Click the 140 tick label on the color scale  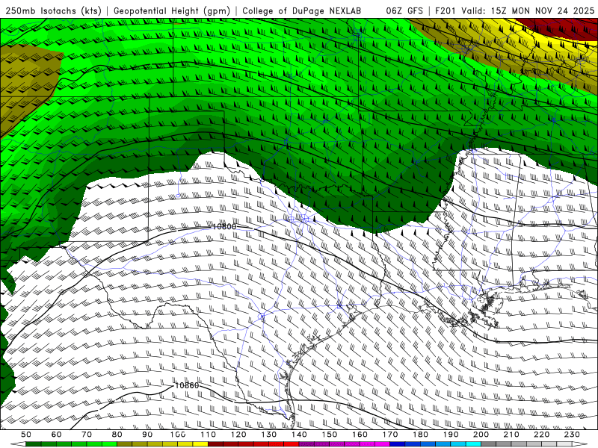[300, 435]
